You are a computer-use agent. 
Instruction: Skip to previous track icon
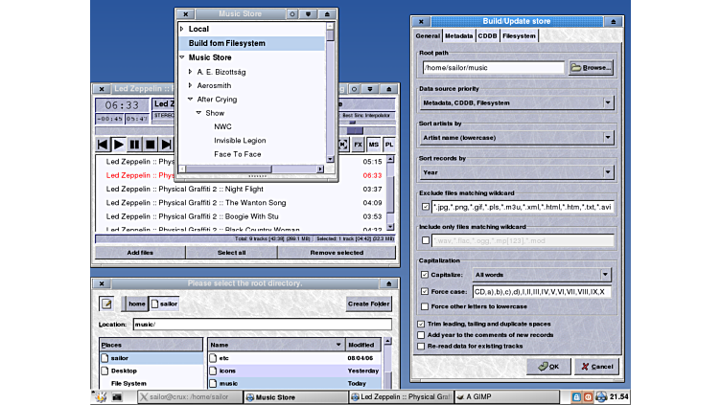[103, 145]
